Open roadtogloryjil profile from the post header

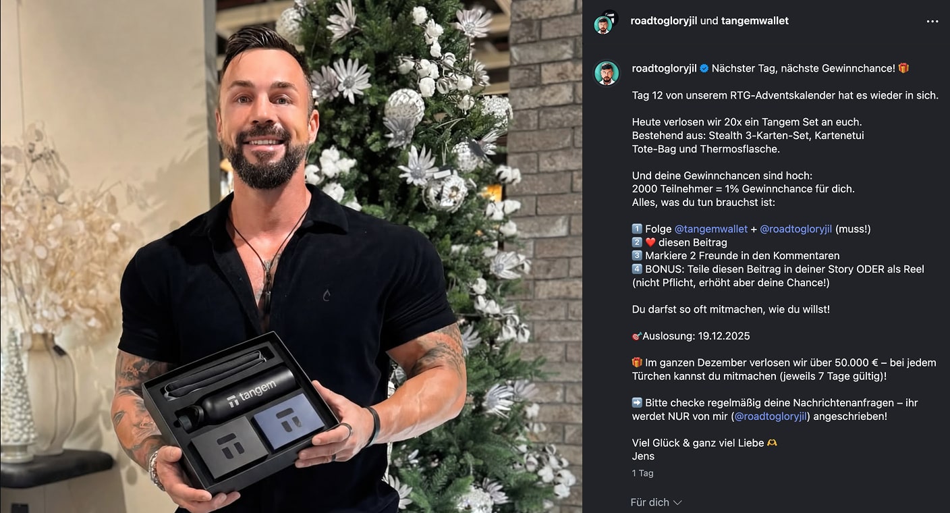(x=664, y=21)
